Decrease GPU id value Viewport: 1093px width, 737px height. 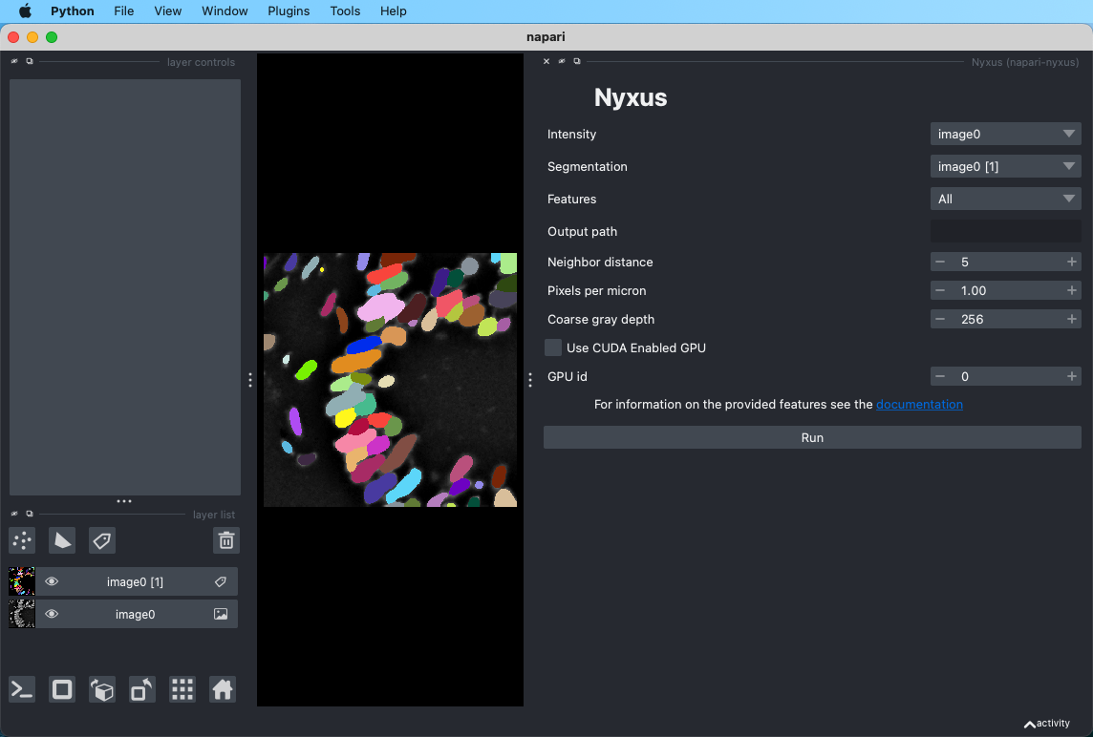pyautogui.click(x=940, y=376)
